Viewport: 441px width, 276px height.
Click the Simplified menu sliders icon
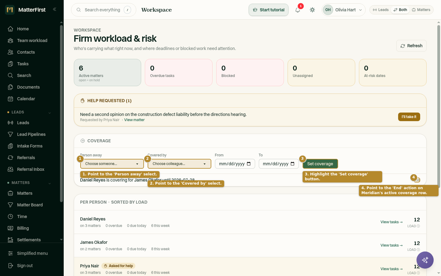[10, 253]
